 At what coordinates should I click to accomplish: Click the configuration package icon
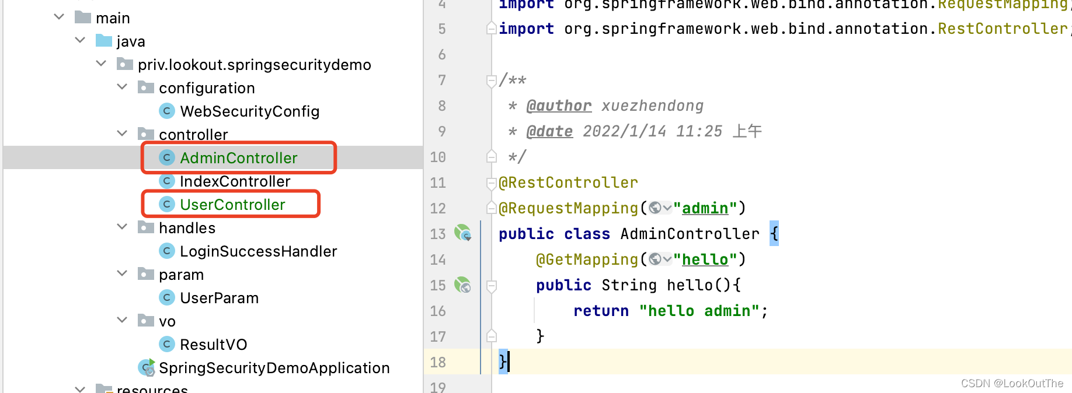tap(146, 87)
